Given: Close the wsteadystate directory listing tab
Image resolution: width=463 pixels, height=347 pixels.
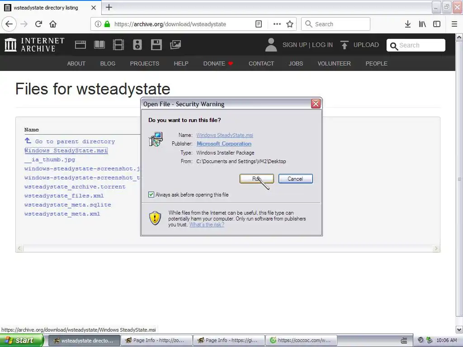Looking at the screenshot, I should pos(94,8).
